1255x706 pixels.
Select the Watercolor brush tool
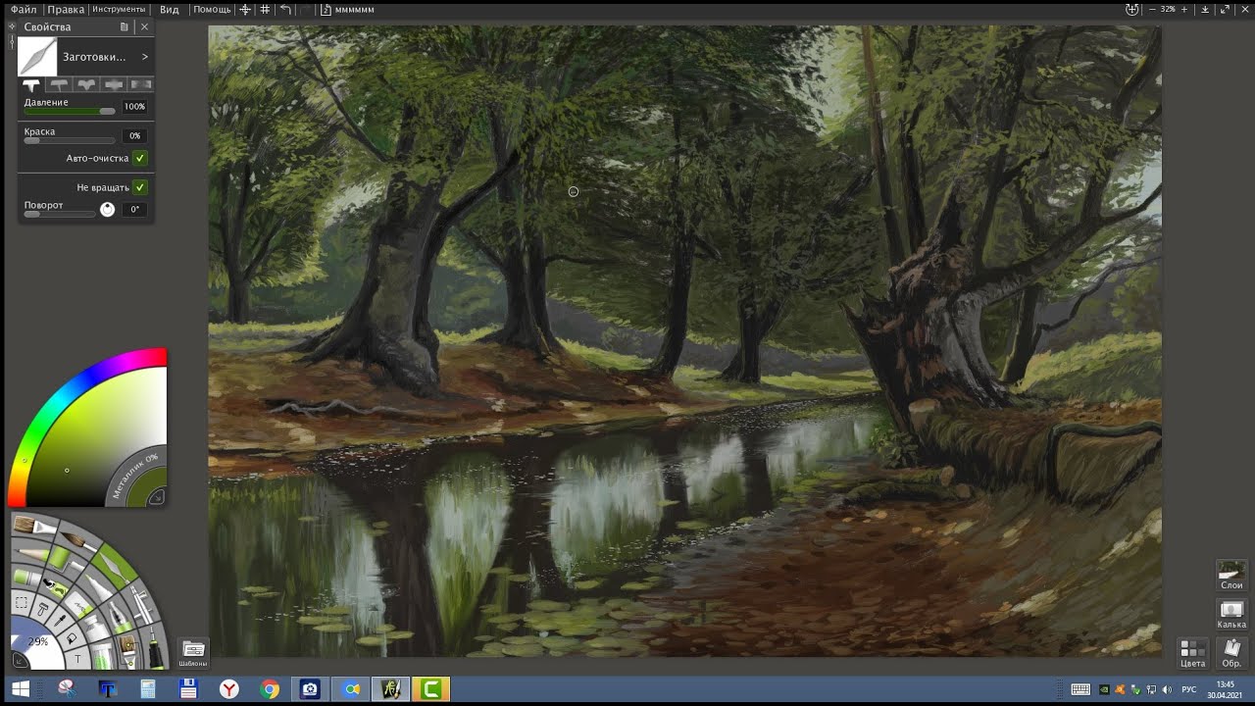coord(78,540)
